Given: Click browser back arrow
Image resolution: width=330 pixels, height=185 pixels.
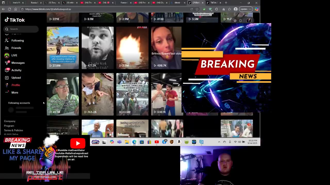Looking at the screenshot, I should tap(3, 9).
